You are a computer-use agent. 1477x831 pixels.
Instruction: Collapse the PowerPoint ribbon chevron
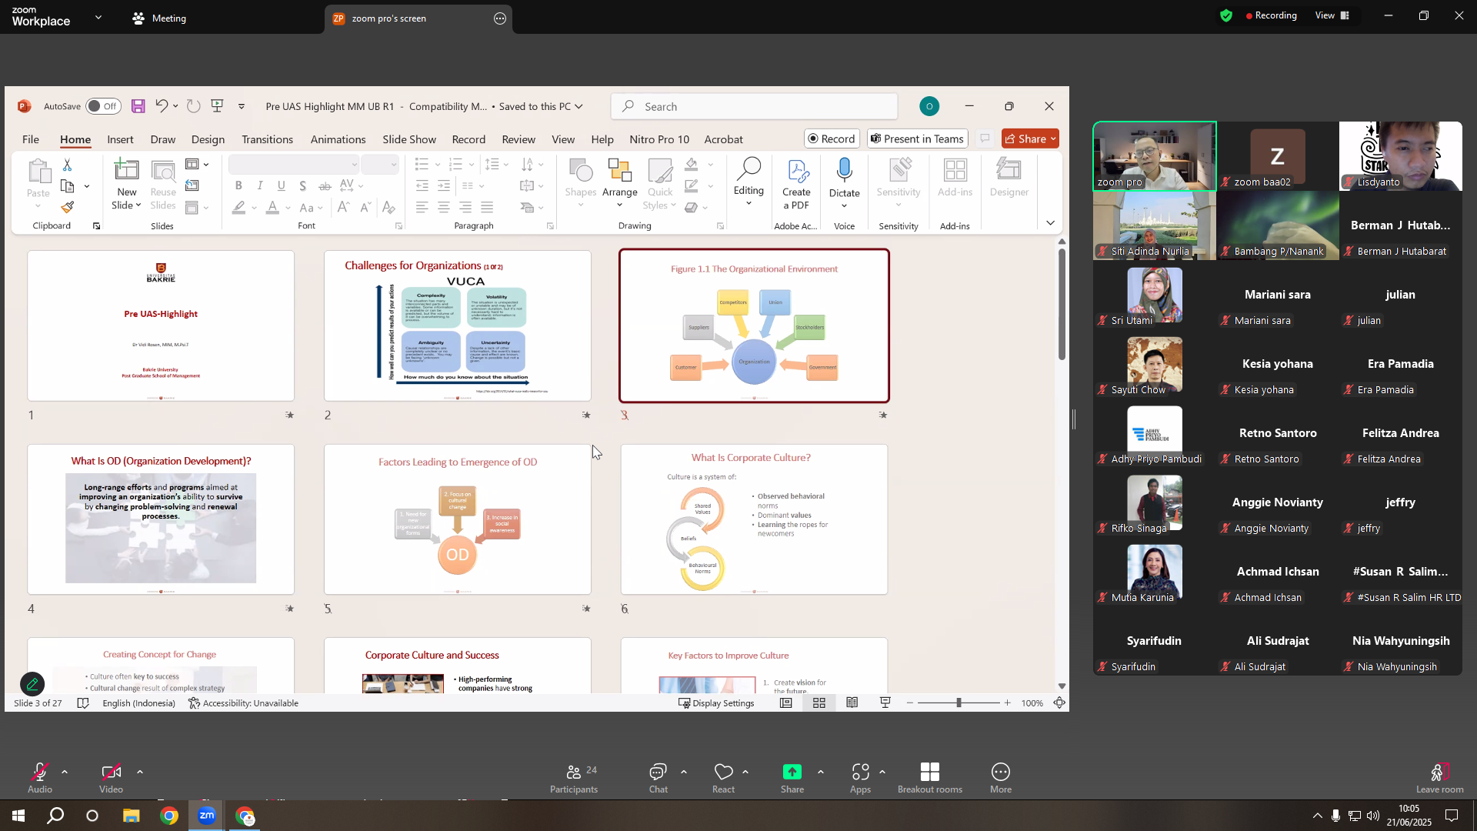[x=1051, y=223]
